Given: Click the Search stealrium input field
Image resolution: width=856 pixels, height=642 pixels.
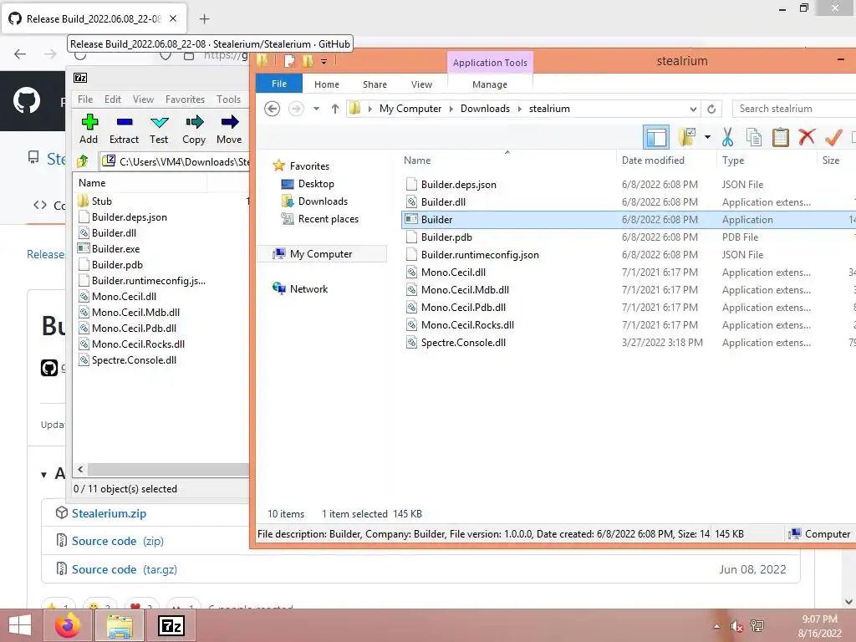Looking at the screenshot, I should (x=794, y=109).
